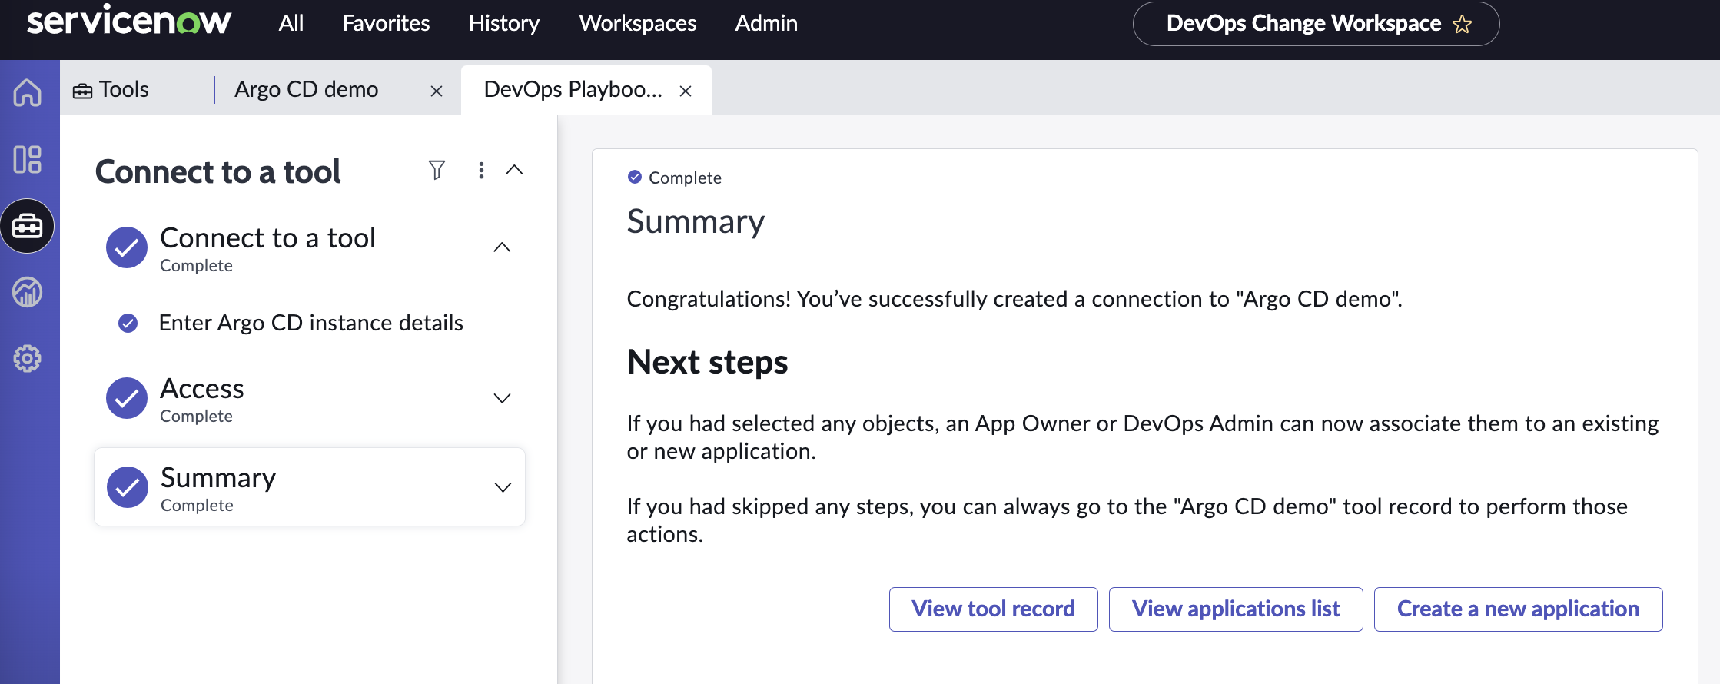The image size is (1720, 684).
Task: Go to the ServiceNow logo home
Action: coord(128,22)
